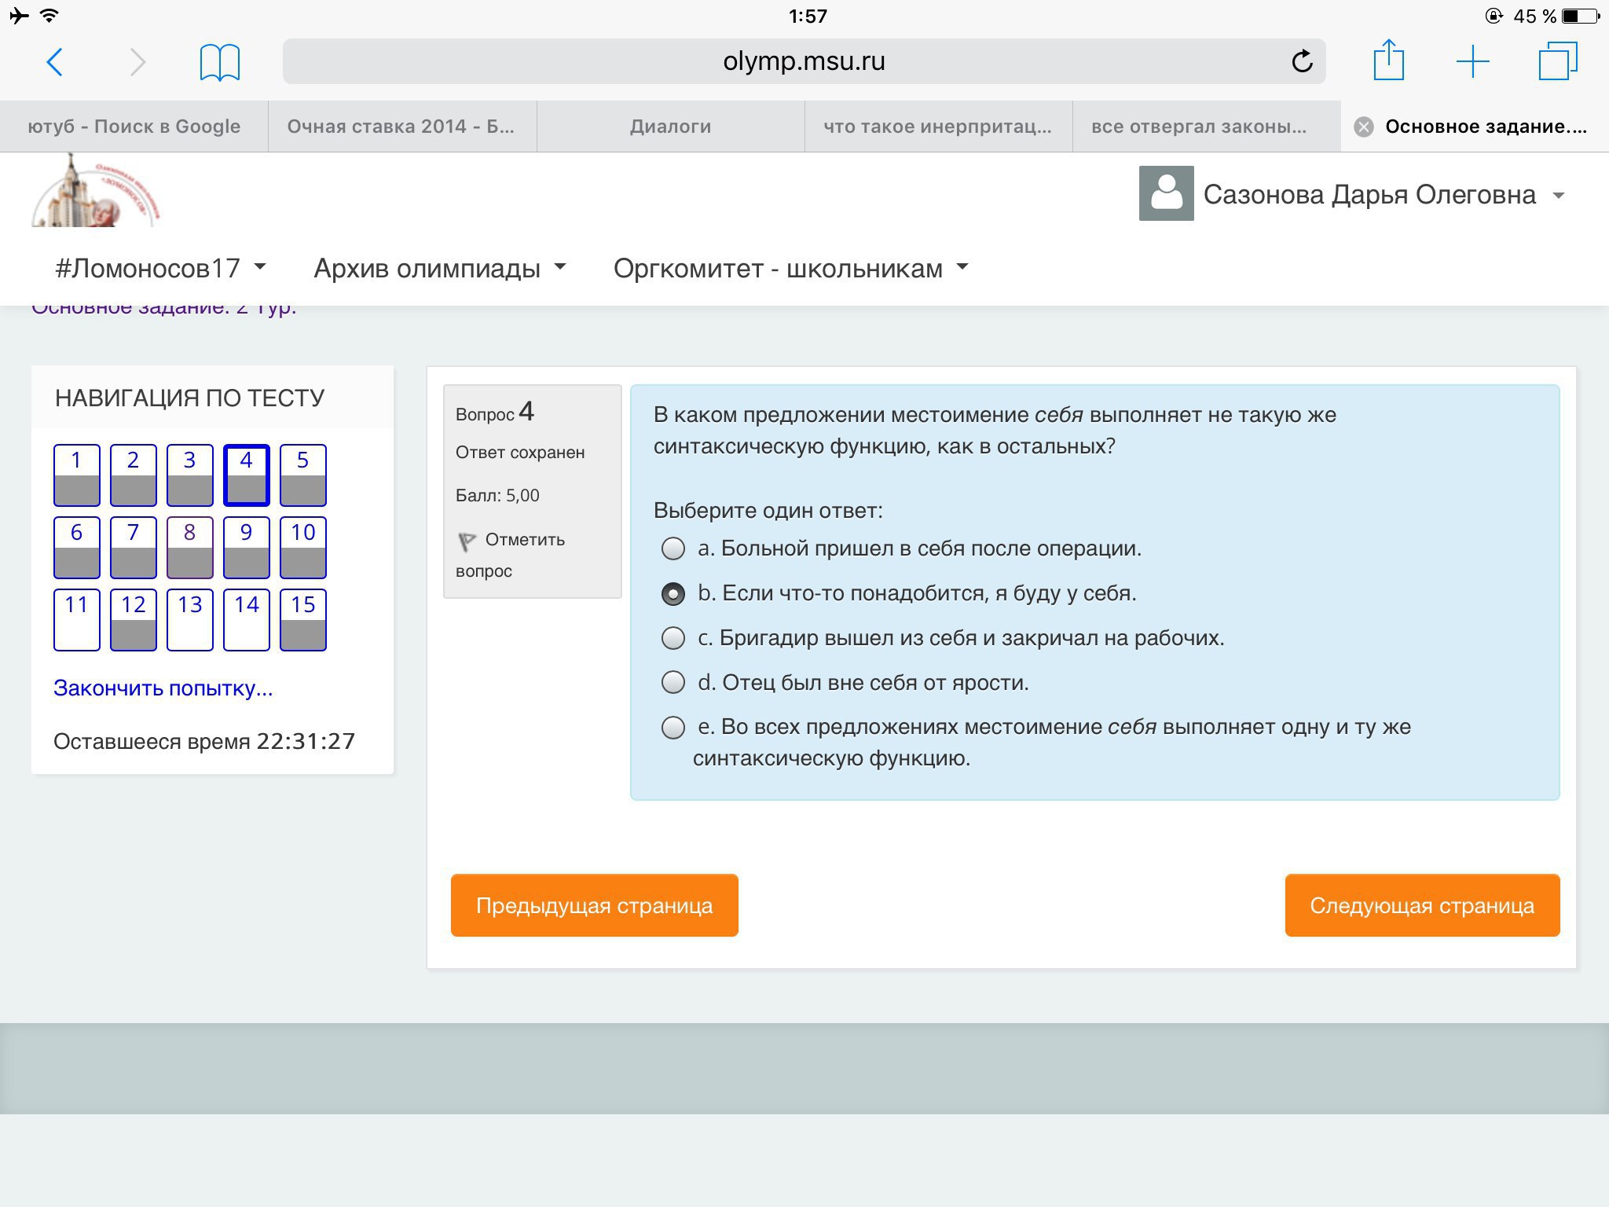
Task: Click the user avatar icon
Action: [1166, 193]
